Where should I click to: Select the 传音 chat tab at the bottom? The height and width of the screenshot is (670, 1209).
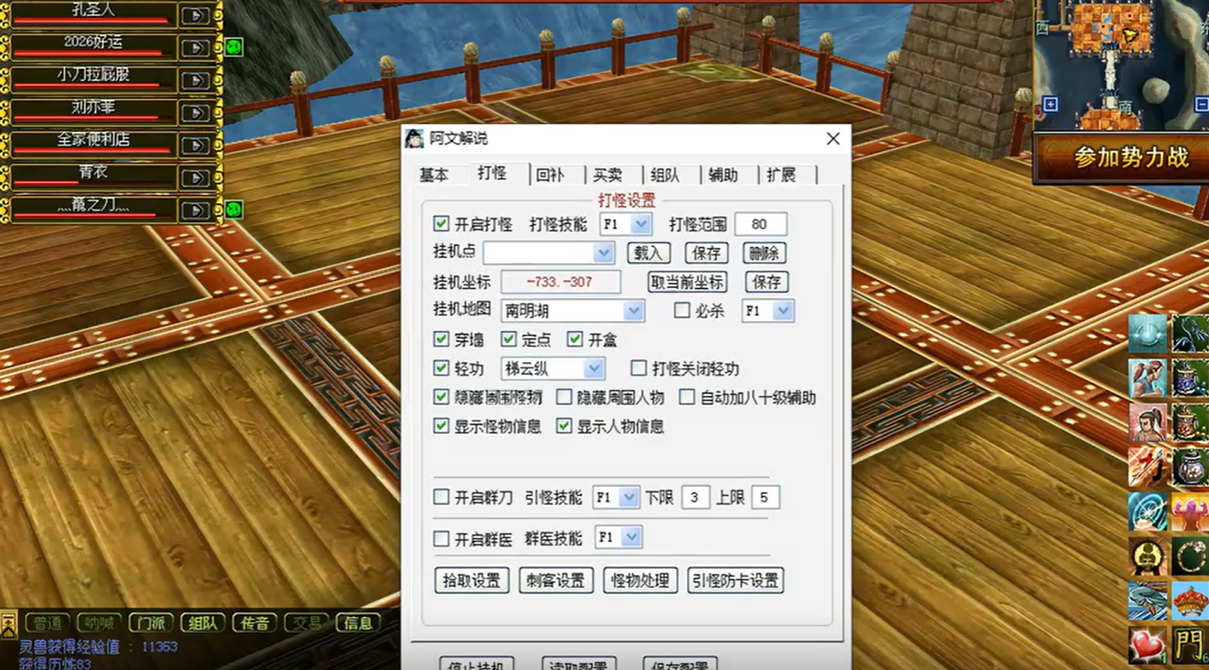[252, 622]
